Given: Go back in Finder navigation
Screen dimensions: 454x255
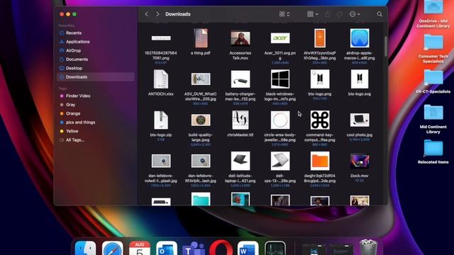Looking at the screenshot, I should click(147, 14).
